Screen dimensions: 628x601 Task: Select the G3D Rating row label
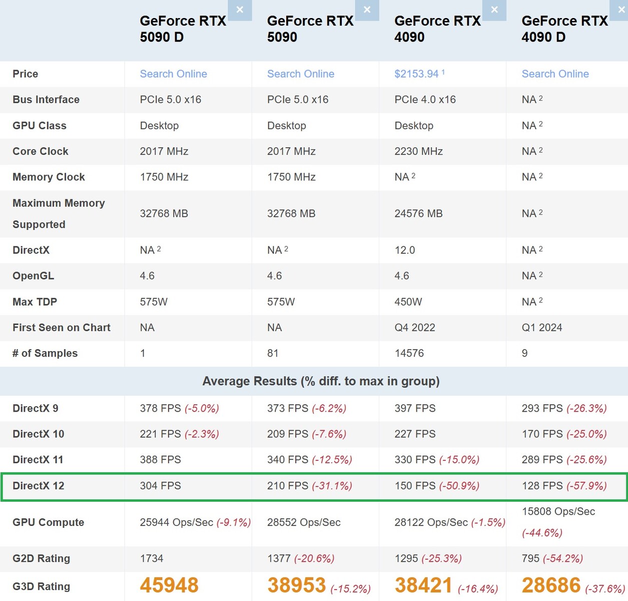point(42,586)
